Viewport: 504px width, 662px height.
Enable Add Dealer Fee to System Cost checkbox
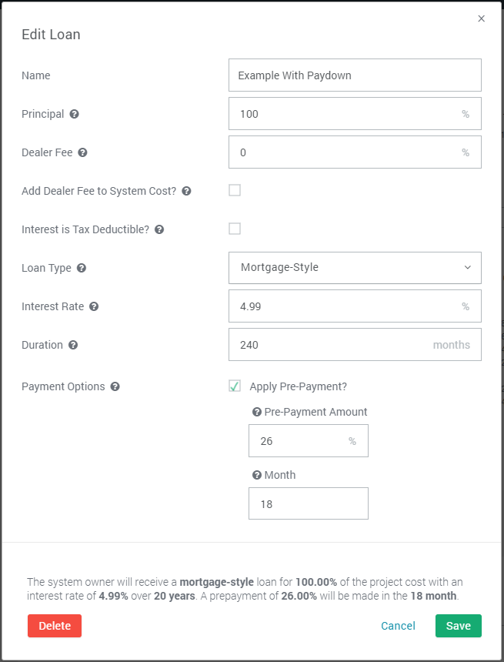(x=235, y=190)
